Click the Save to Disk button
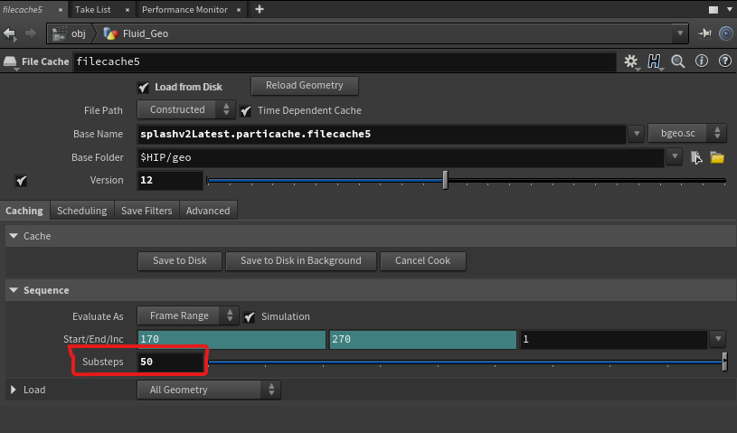Viewport: 737px width, 433px height. (180, 260)
